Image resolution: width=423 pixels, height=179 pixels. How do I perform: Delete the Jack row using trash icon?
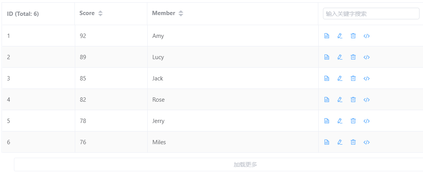(353, 78)
